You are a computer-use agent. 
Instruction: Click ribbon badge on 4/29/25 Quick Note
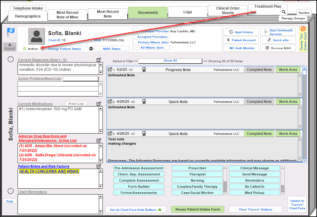(x=144, y=102)
